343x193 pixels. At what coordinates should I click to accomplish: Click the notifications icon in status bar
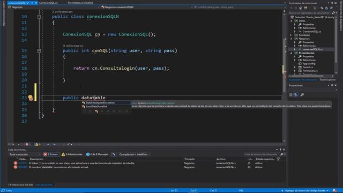click(x=334, y=191)
